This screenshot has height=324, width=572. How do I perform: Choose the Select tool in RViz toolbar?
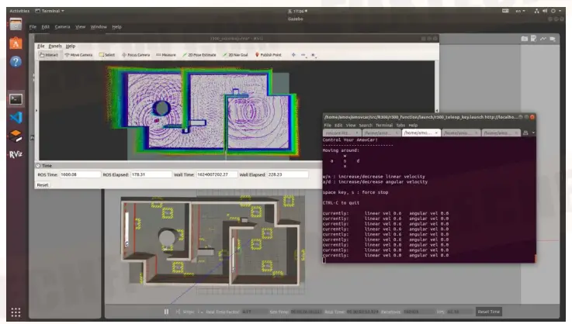tap(107, 55)
